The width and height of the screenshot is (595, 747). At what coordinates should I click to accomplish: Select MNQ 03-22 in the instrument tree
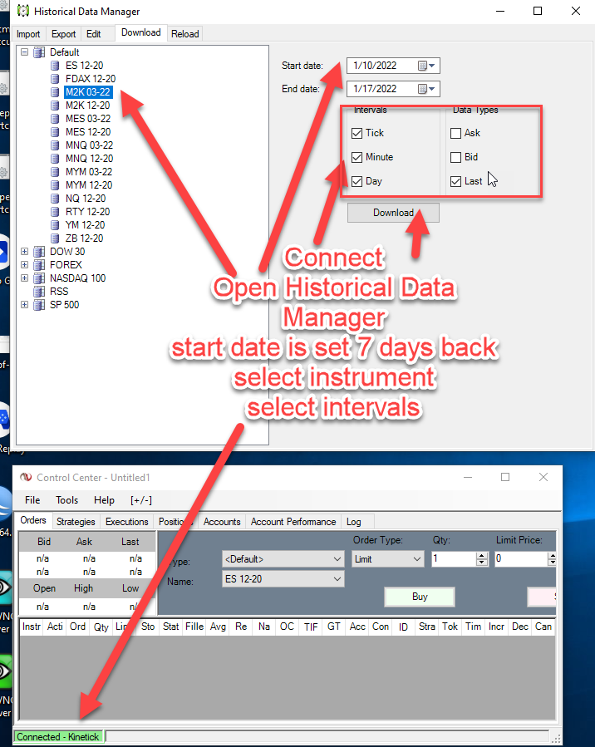coord(88,145)
